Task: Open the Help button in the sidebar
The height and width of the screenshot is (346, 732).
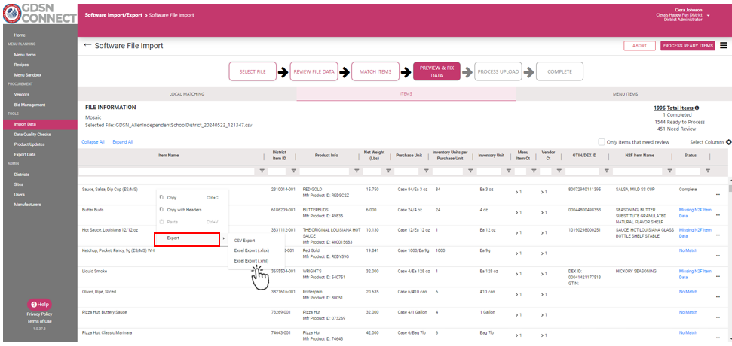Action: tap(40, 305)
